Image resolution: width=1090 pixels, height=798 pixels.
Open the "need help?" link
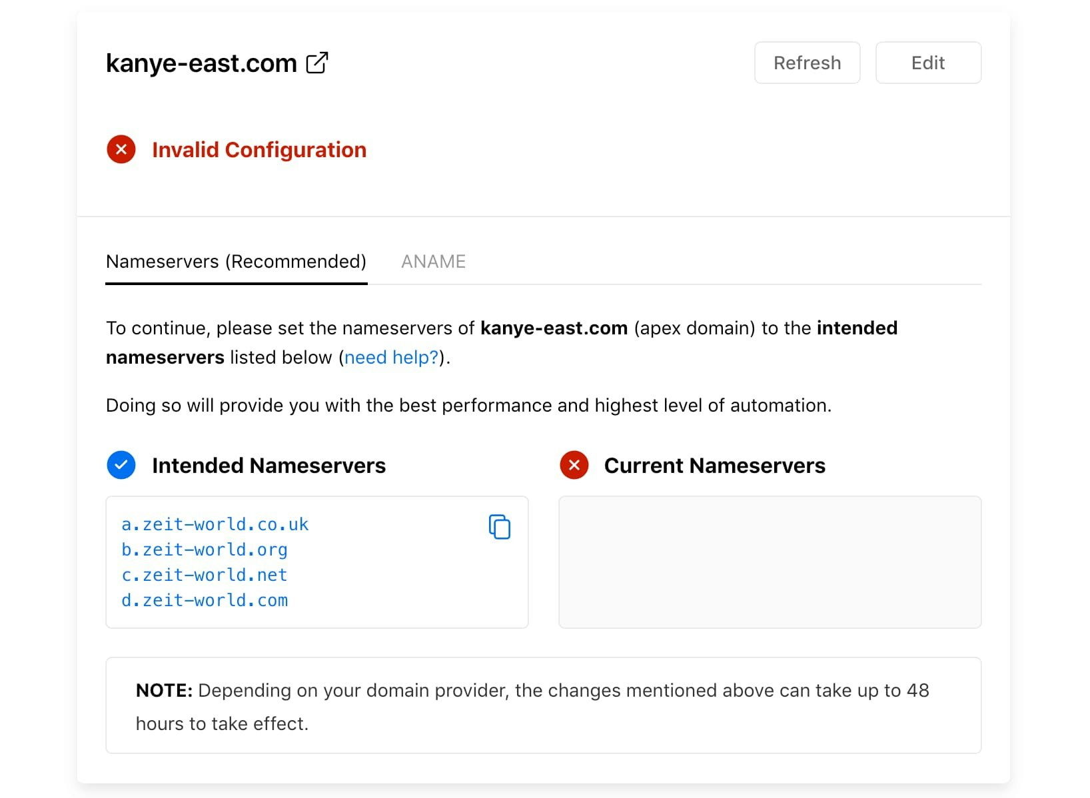(x=391, y=358)
